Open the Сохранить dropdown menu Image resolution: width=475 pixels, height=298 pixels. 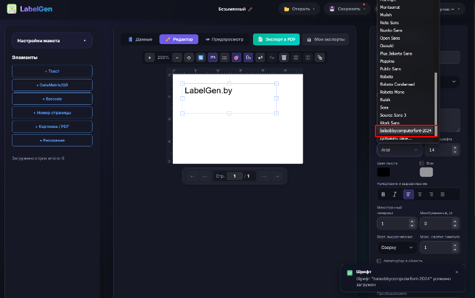tap(347, 9)
